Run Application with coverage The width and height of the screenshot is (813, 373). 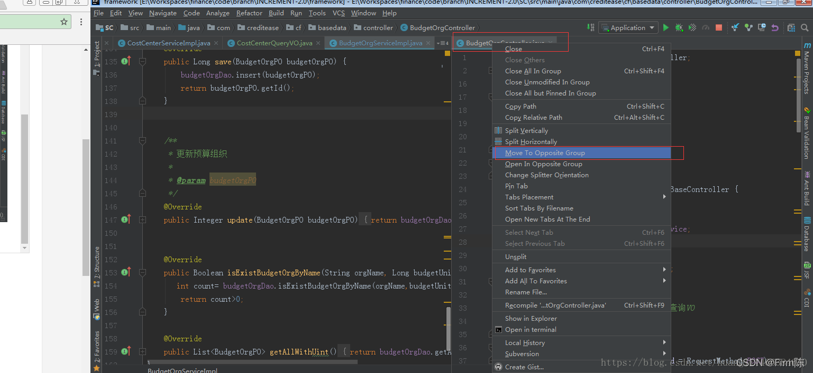tap(692, 27)
